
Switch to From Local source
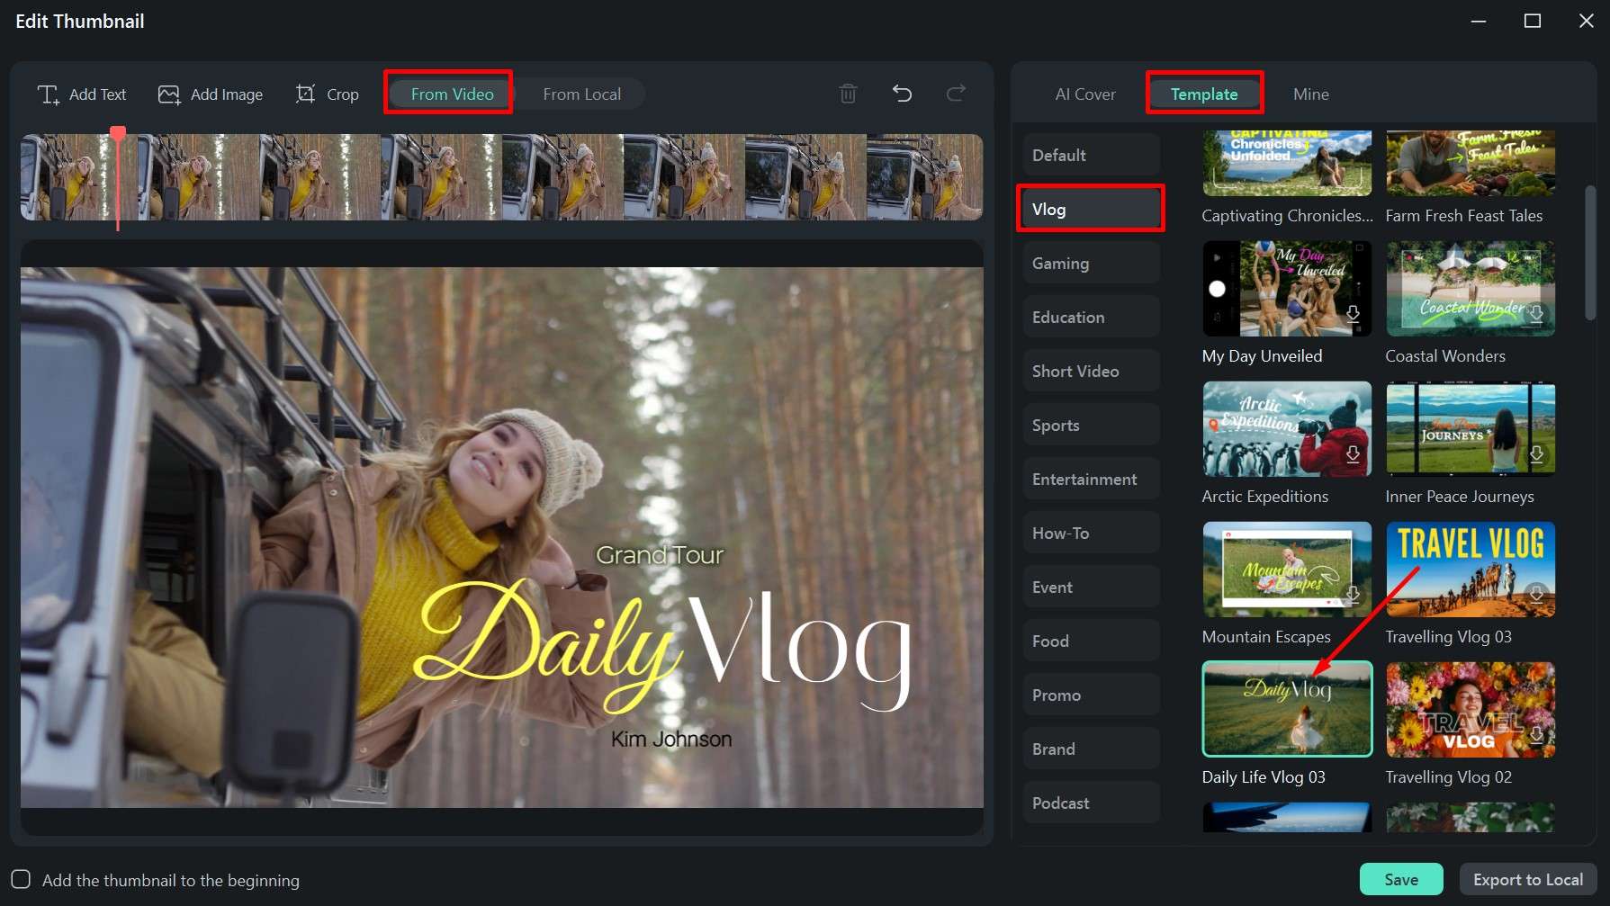581,94
